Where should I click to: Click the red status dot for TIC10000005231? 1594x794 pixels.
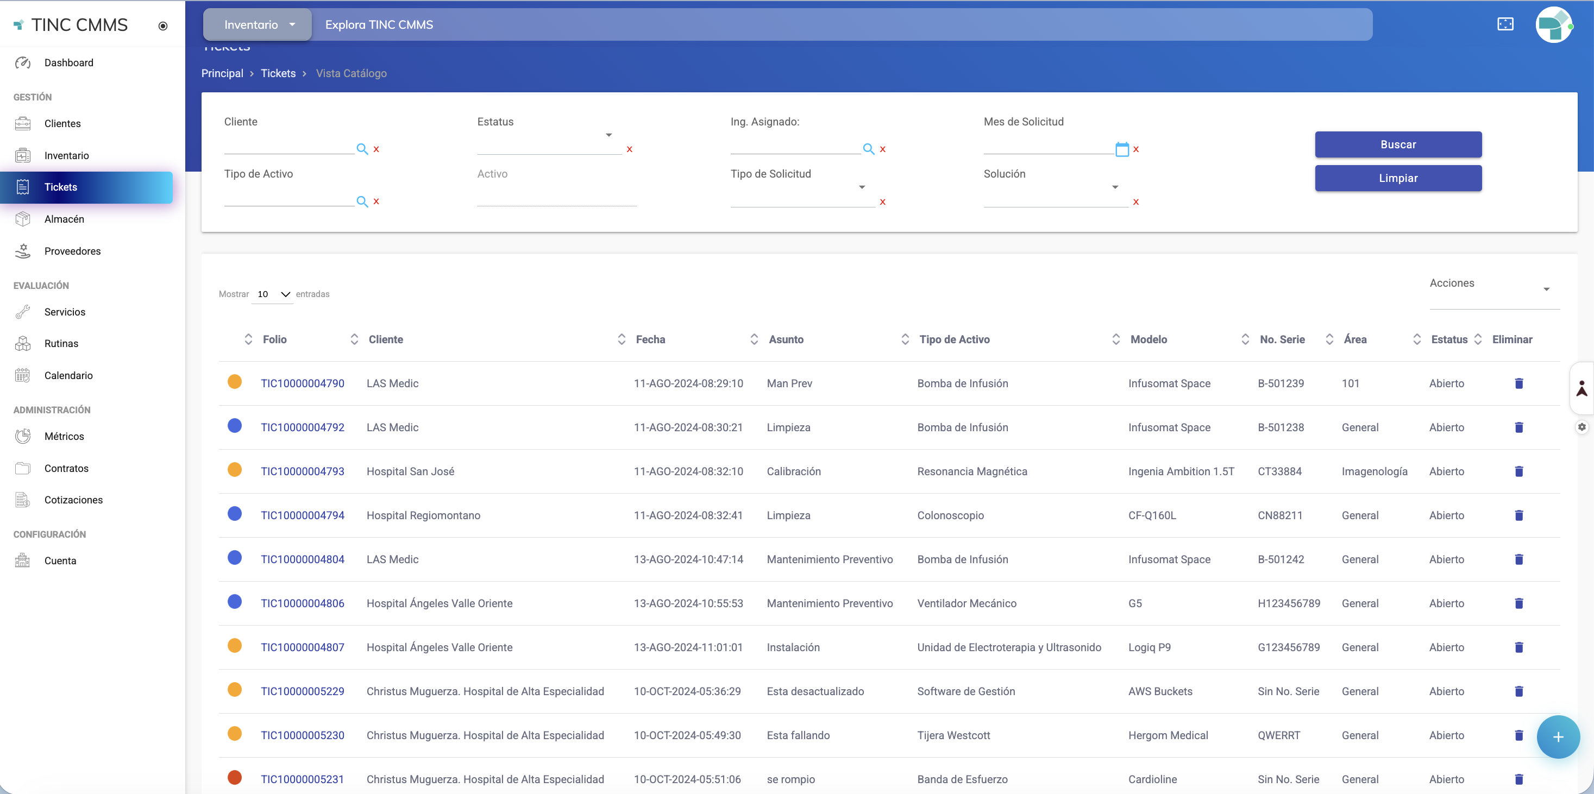[235, 777]
